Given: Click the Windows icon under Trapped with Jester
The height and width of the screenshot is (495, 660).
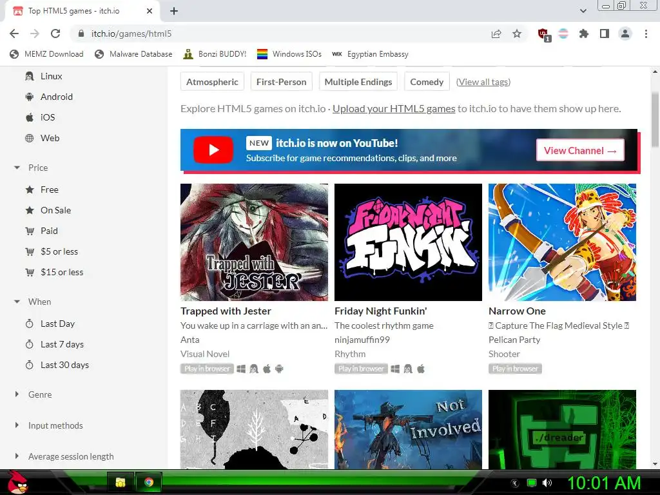Looking at the screenshot, I should tap(241, 369).
